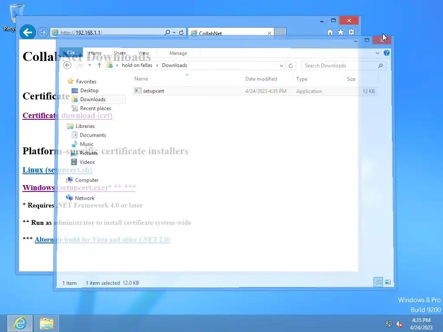Open Explorer recent locations dropdown arrow
Viewport: 443px width, 332px height.
(x=90, y=66)
